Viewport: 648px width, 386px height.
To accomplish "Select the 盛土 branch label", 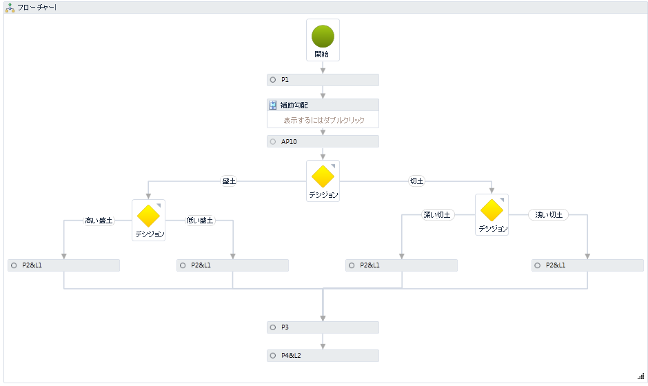I will (229, 181).
